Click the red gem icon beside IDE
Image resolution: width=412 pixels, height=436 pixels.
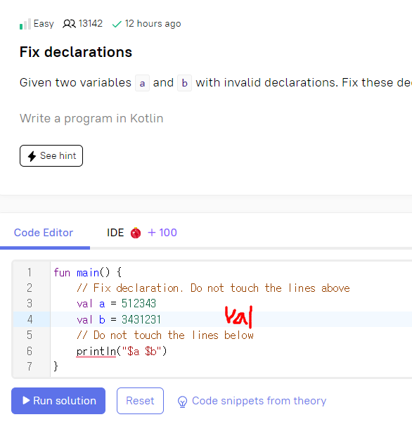[136, 233]
